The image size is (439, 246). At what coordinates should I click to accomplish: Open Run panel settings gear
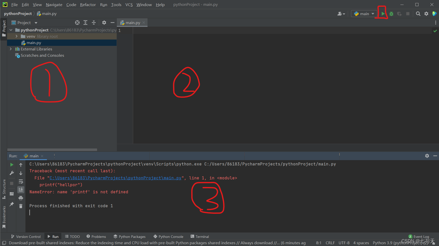[427, 156]
